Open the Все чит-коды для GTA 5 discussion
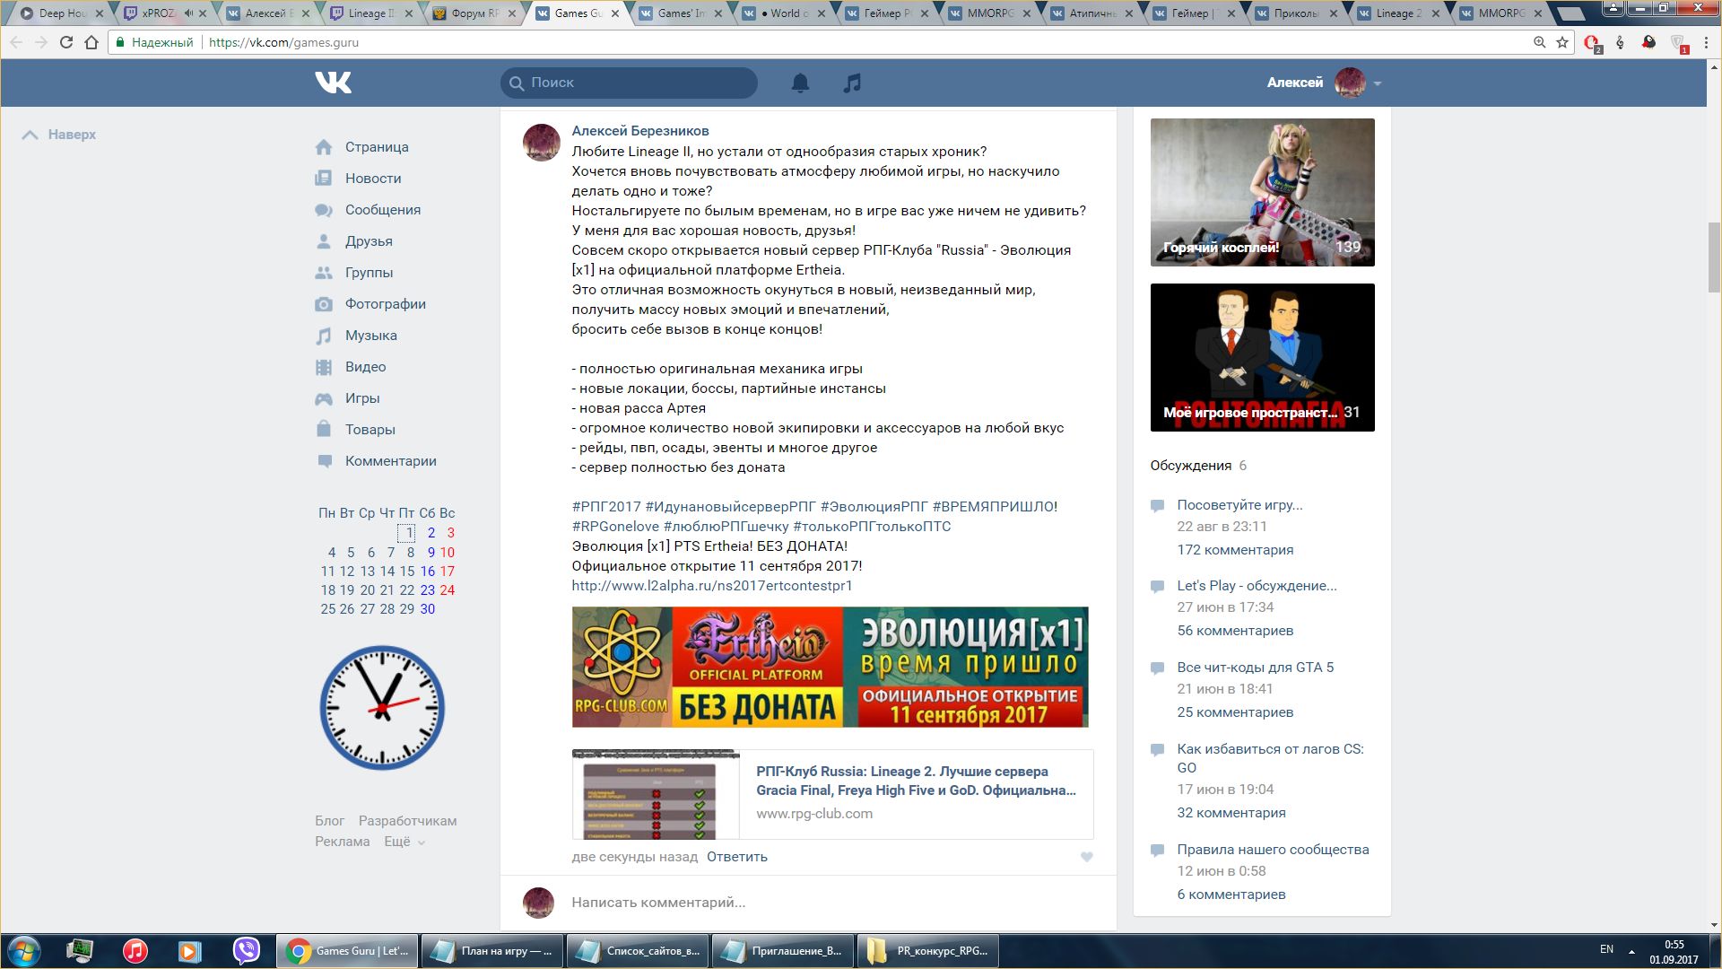This screenshot has height=969, width=1722. (1255, 668)
